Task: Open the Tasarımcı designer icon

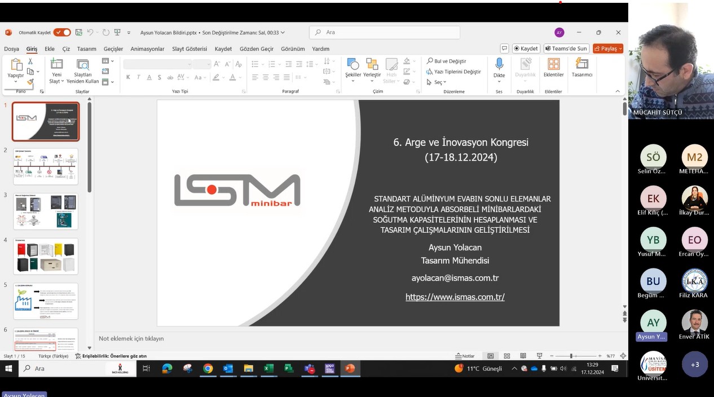Action: [581, 64]
